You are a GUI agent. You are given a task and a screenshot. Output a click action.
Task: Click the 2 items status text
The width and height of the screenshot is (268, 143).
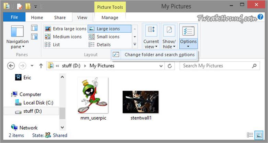[16, 135]
